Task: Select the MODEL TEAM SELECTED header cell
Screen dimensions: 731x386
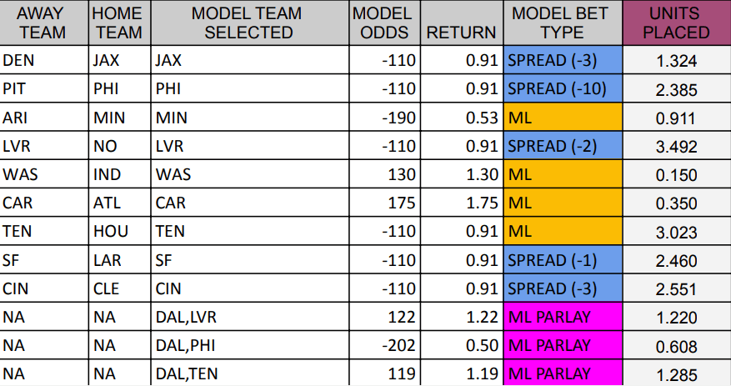Action: (248, 23)
